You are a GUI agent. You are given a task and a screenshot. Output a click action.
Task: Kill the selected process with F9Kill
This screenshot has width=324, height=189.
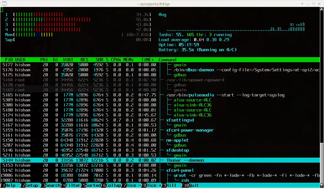tap(170, 185)
